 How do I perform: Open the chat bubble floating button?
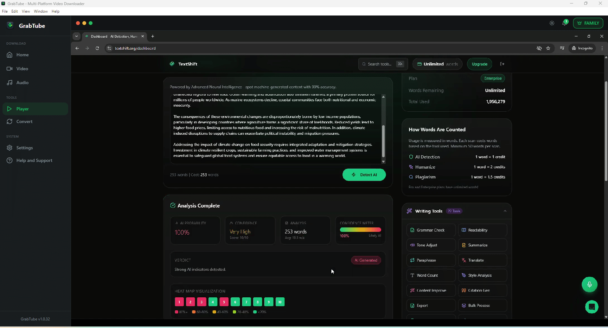click(591, 306)
